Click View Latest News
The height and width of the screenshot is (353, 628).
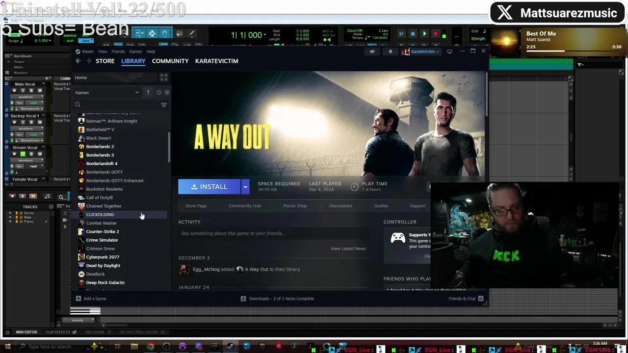tap(348, 249)
